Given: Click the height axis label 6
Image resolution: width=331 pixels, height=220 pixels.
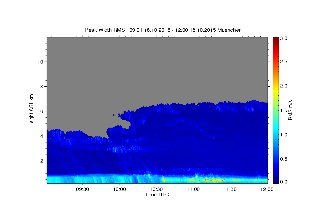Looking at the screenshot, I should point(41,111).
